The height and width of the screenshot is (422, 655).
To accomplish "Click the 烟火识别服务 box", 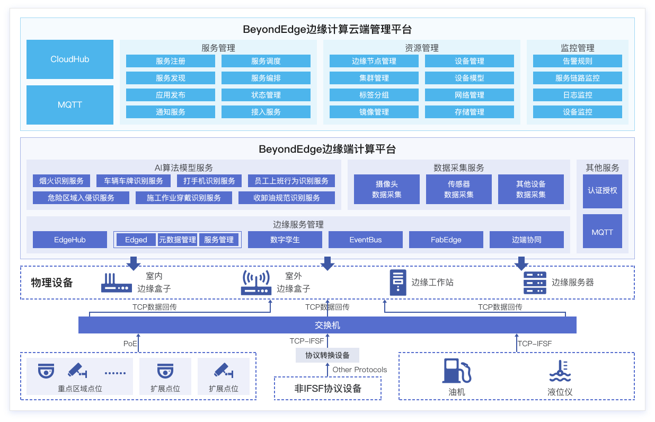I will point(61,181).
